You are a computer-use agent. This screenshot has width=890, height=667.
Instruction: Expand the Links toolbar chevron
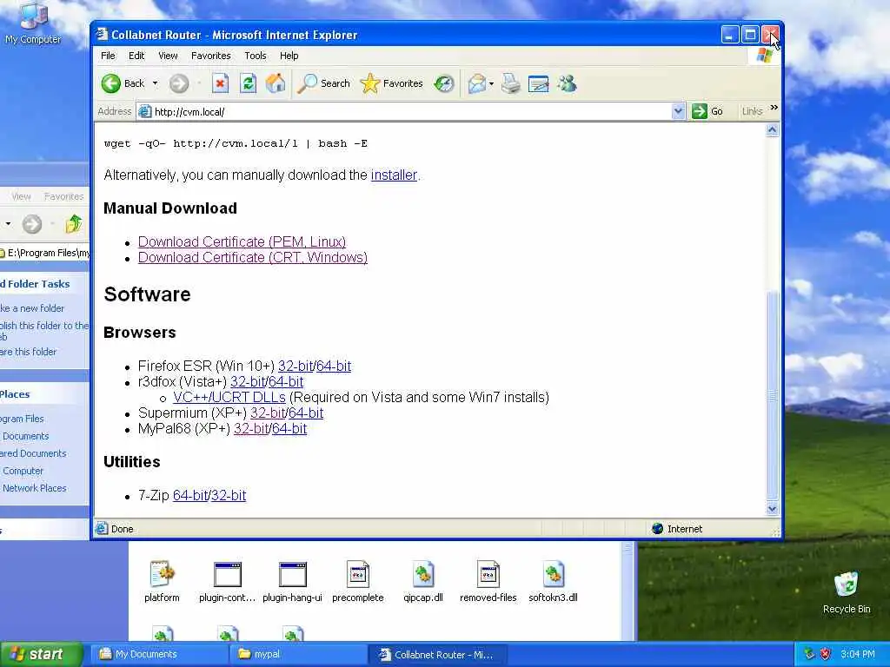[774, 108]
